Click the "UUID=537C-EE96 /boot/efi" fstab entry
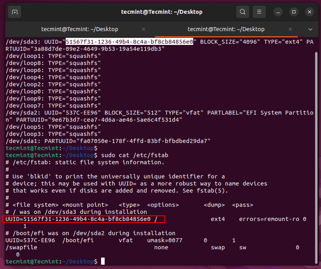Image resolution: width=321 pixels, height=269 pixels. pyautogui.click(x=50, y=241)
